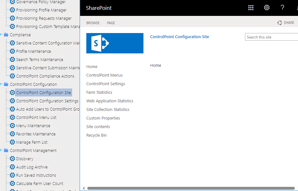298x191 pixels.
Task: Open SharePoint help with the question mark icon
Action: 282,8
